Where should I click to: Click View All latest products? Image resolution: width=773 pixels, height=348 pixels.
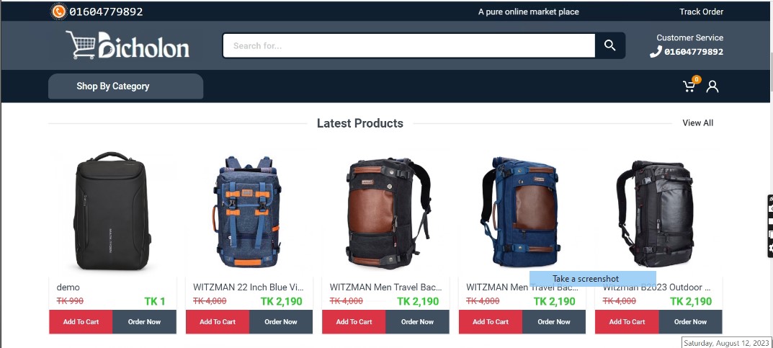click(x=697, y=122)
